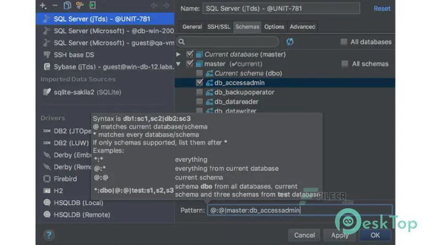Image resolution: width=430 pixels, height=245 pixels.
Task: Click the DB2 (LUW) driver icon
Action: (47, 143)
